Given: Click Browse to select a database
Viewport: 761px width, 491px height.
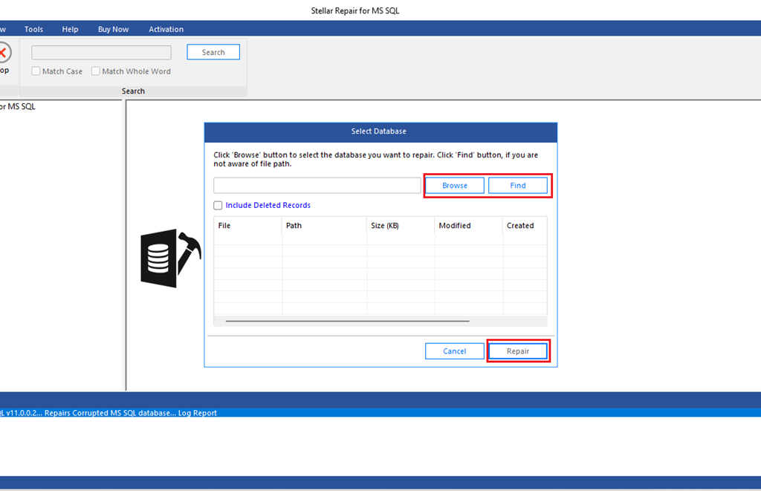Looking at the screenshot, I should pos(455,186).
